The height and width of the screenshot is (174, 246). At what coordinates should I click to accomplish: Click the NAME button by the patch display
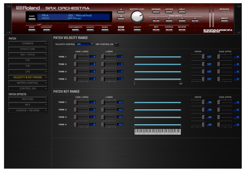coord(32,19)
